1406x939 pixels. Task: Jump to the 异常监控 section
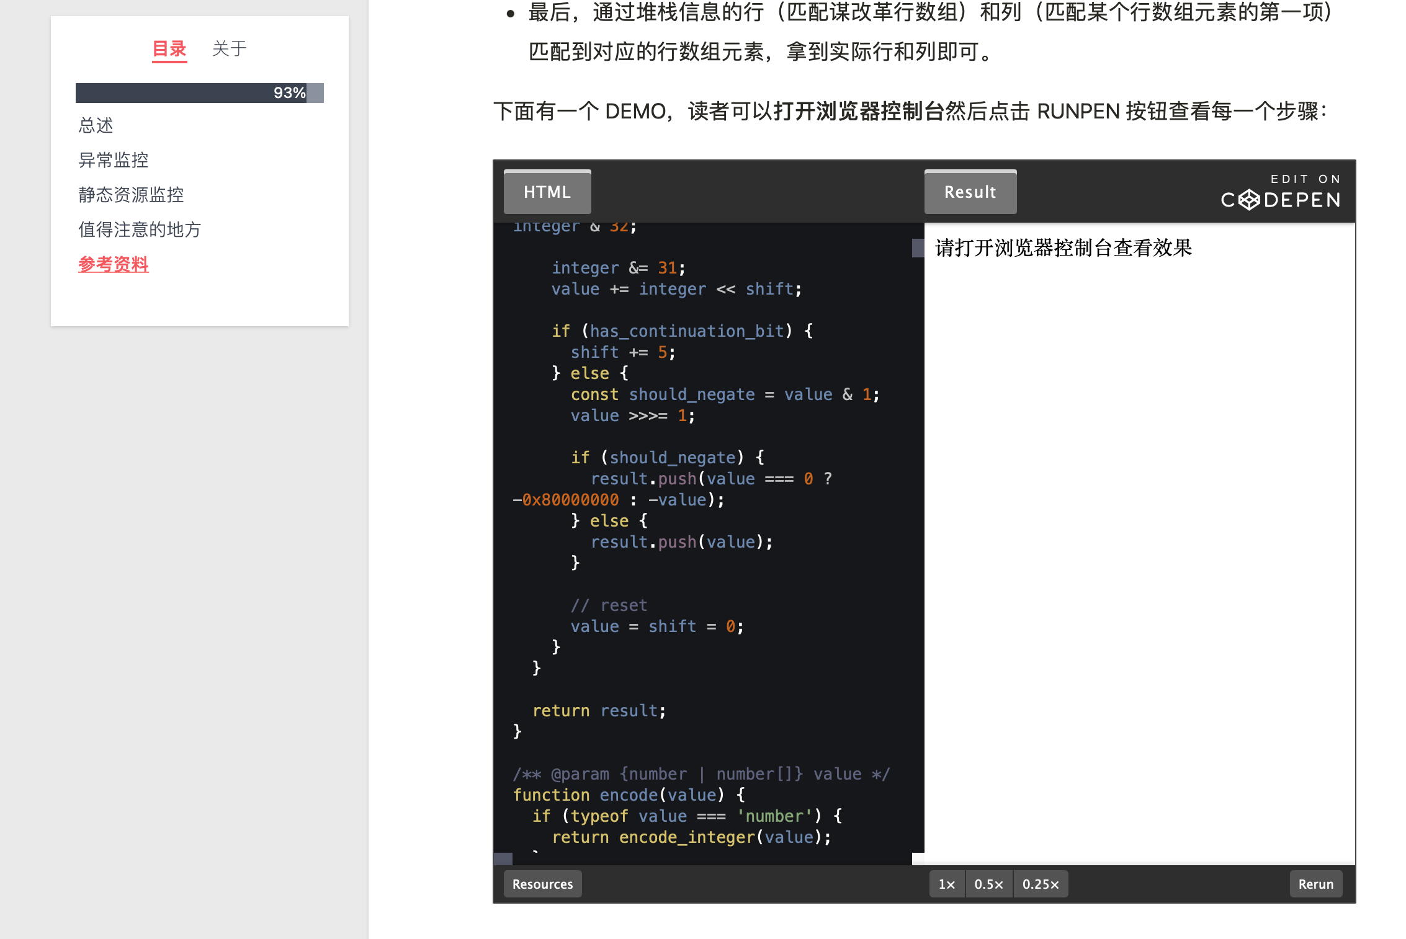113,160
